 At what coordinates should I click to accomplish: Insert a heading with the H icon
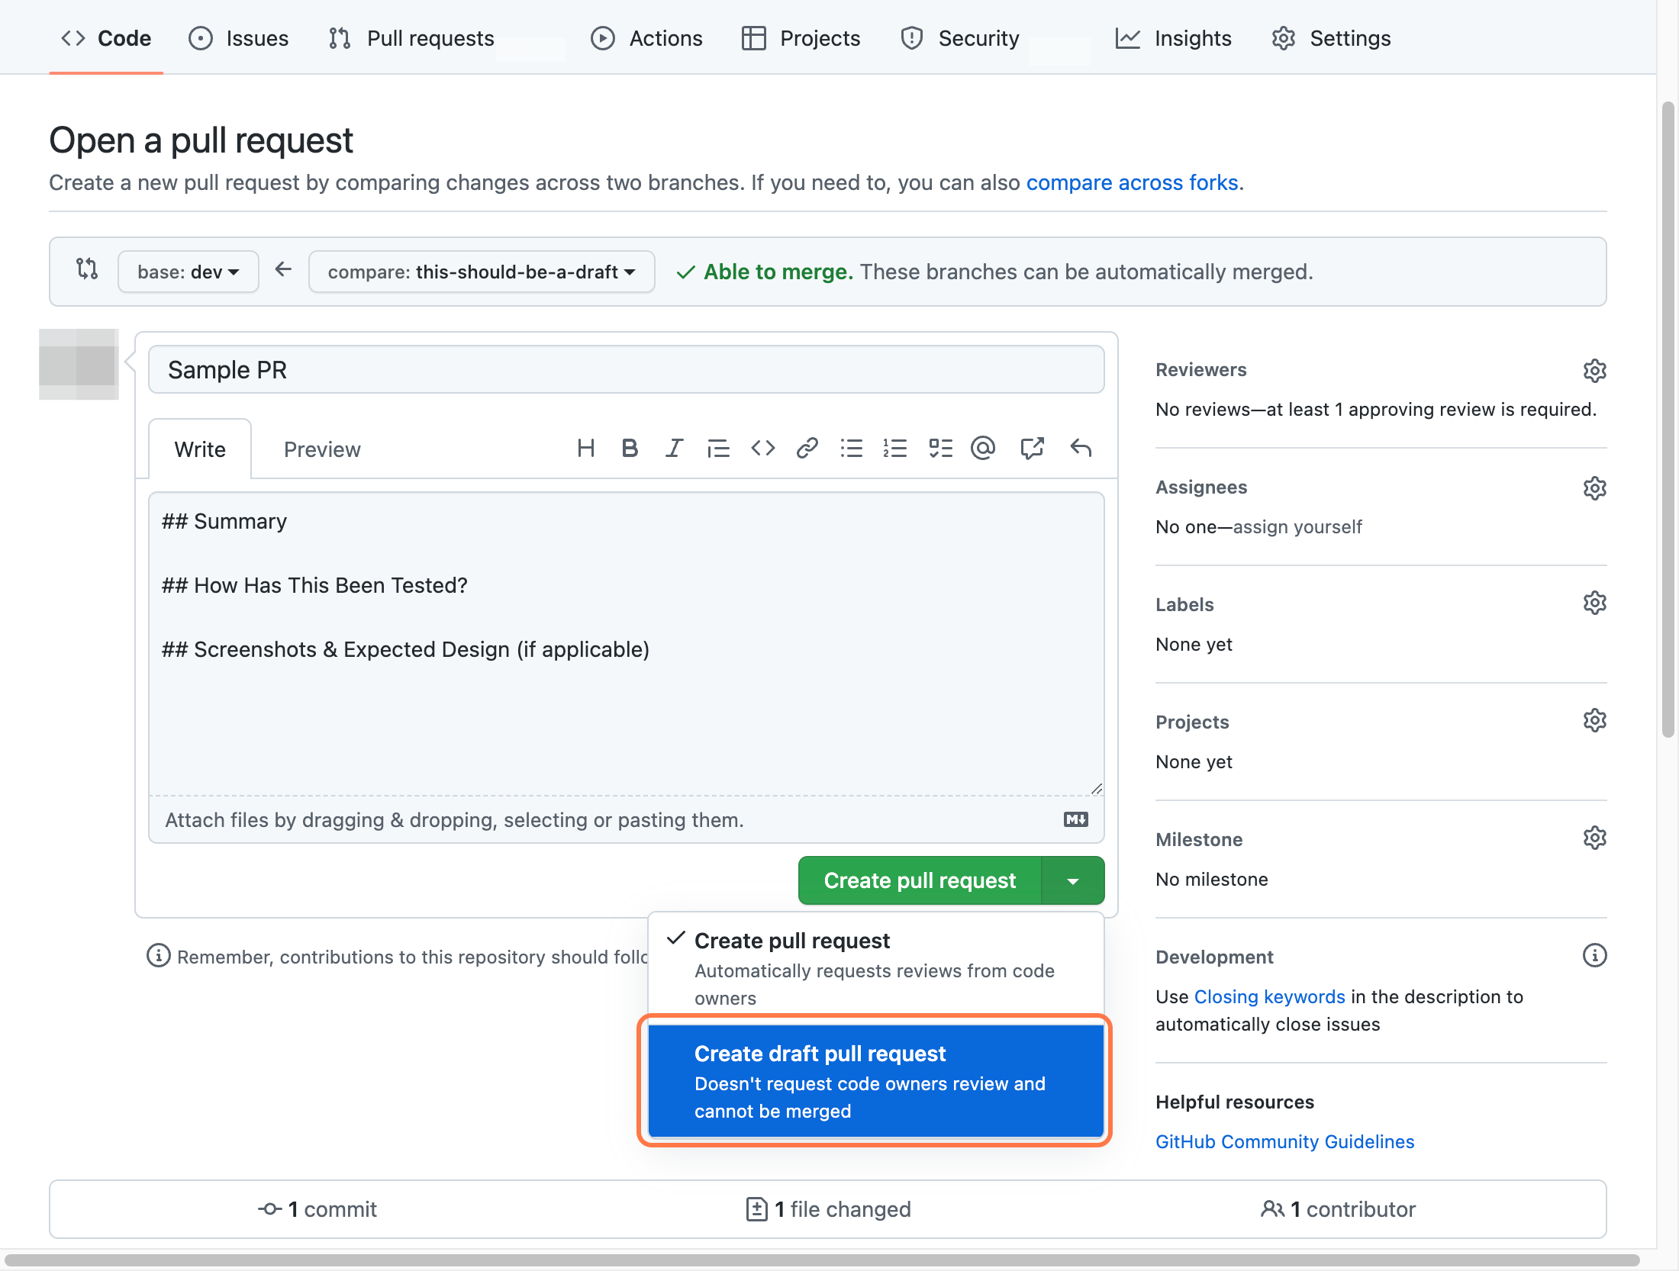585,449
